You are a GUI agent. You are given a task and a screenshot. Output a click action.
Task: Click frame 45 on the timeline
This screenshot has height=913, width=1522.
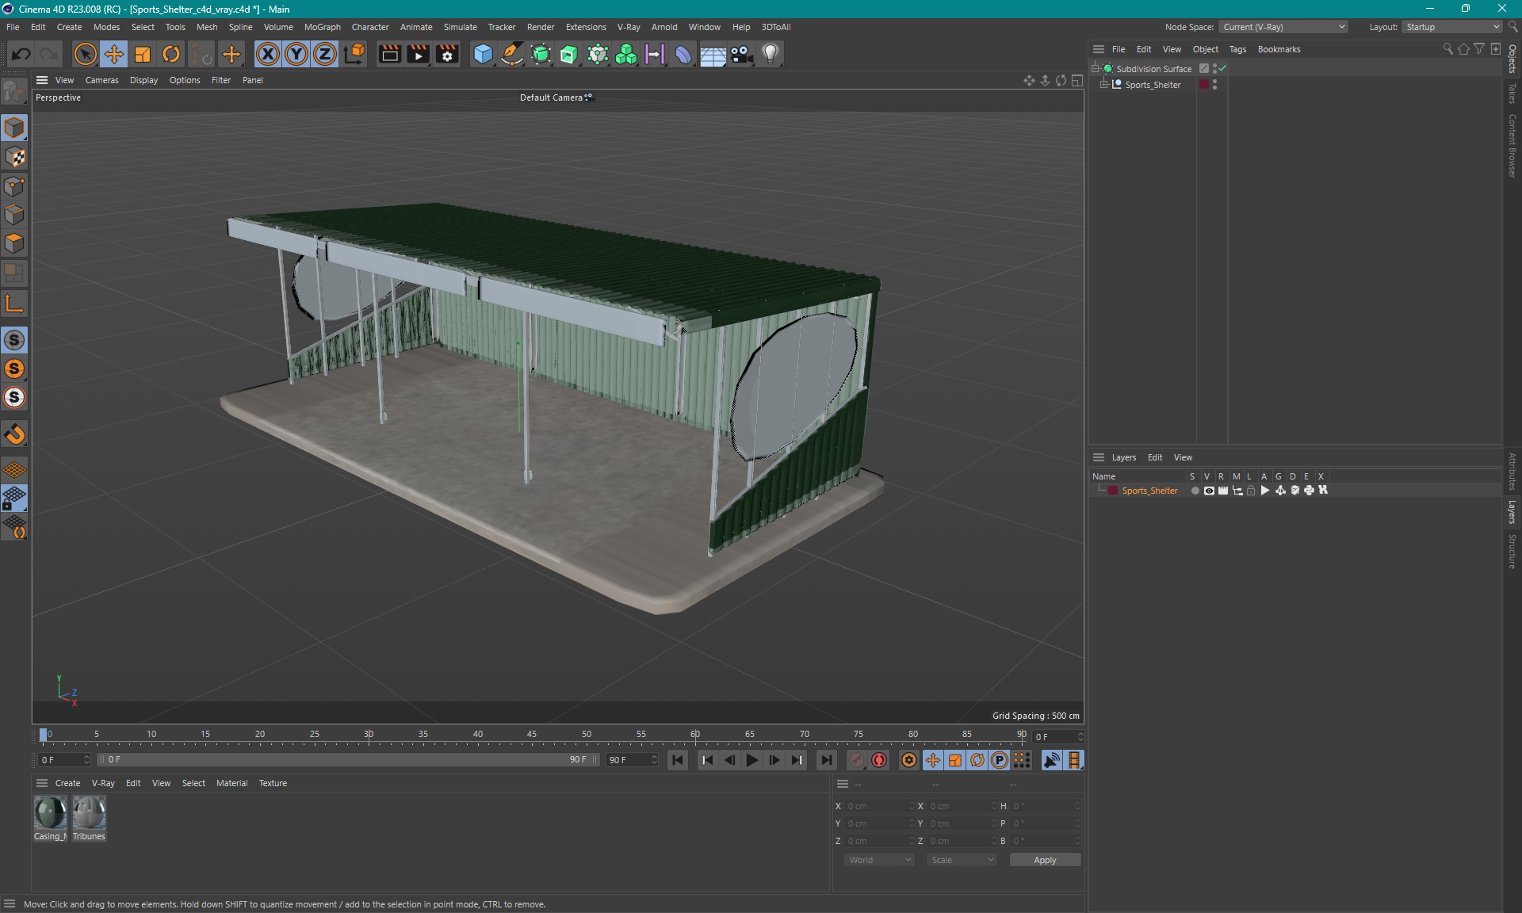tap(532, 735)
